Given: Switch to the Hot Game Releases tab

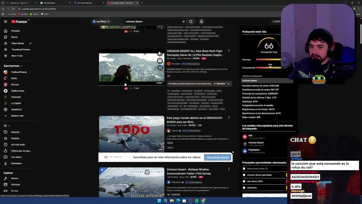Looking at the screenshot, I should tap(89, 3).
